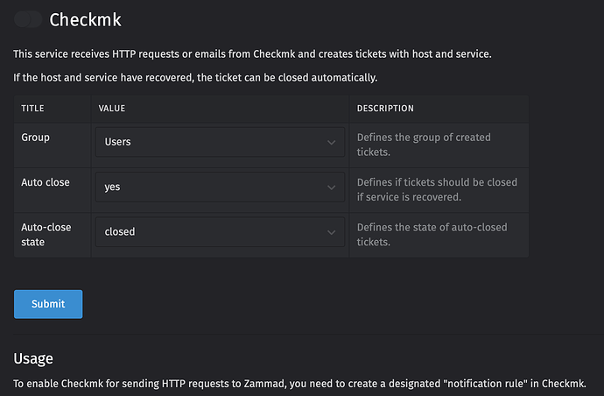Viewport: 604px width, 396px height.
Task: Click the Usage section heading
Action: coord(33,358)
